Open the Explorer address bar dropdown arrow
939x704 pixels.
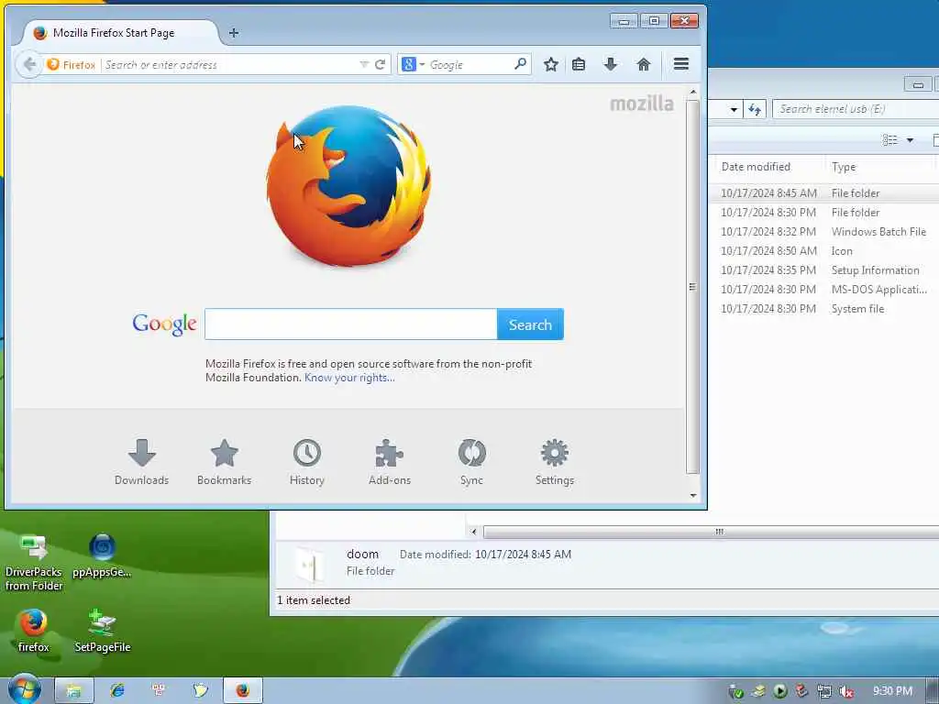point(734,110)
